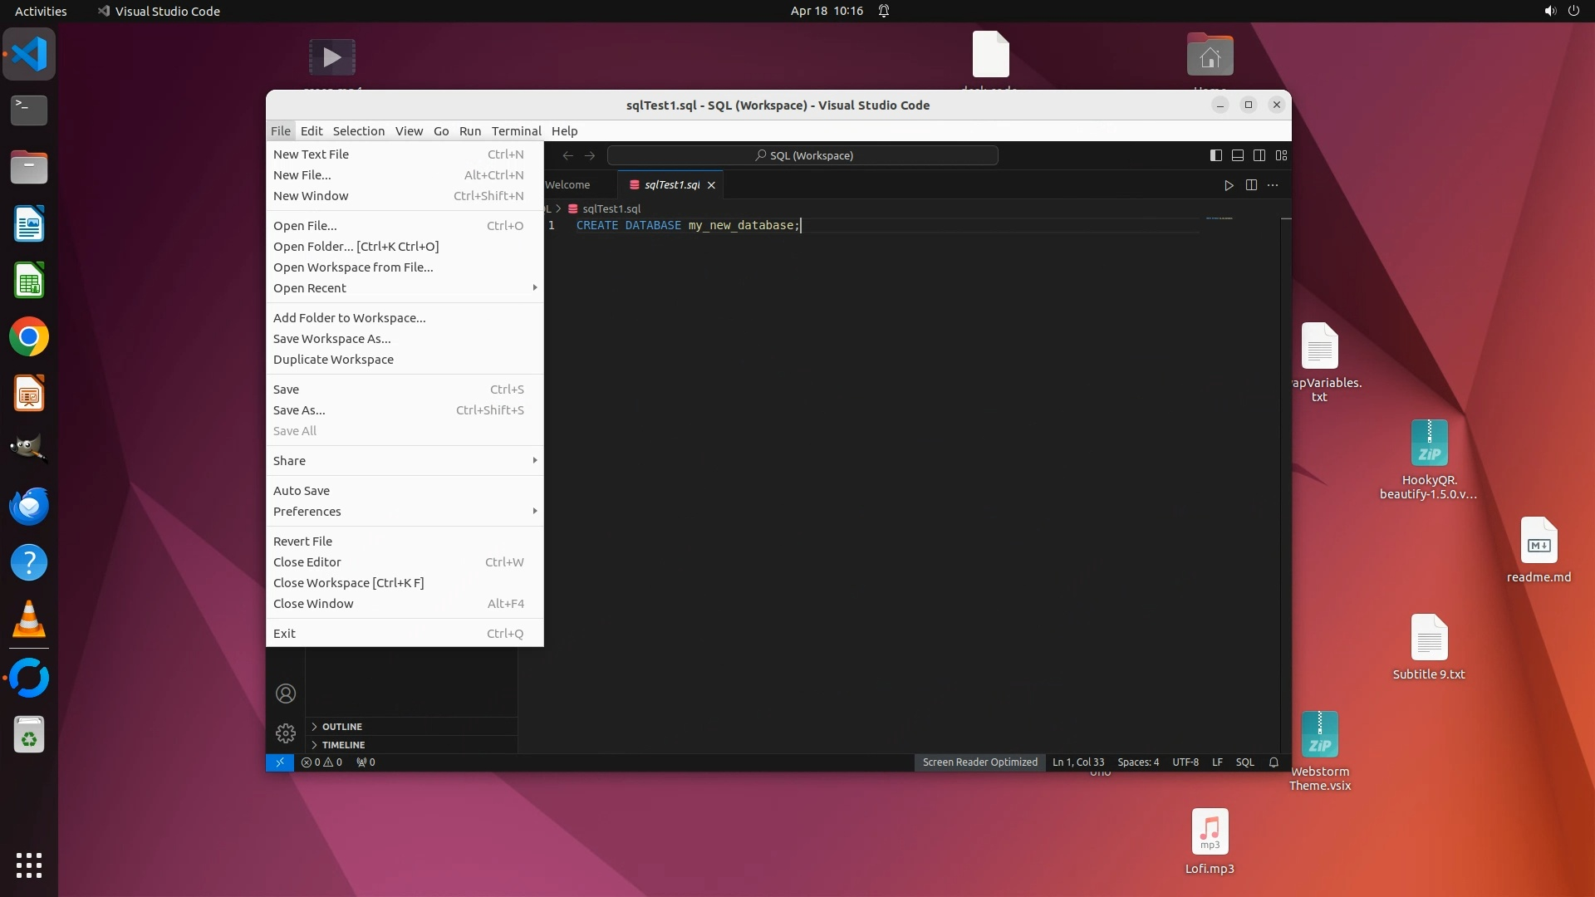Click the notifications bell in status bar
This screenshot has width=1595, height=897.
[1274, 762]
